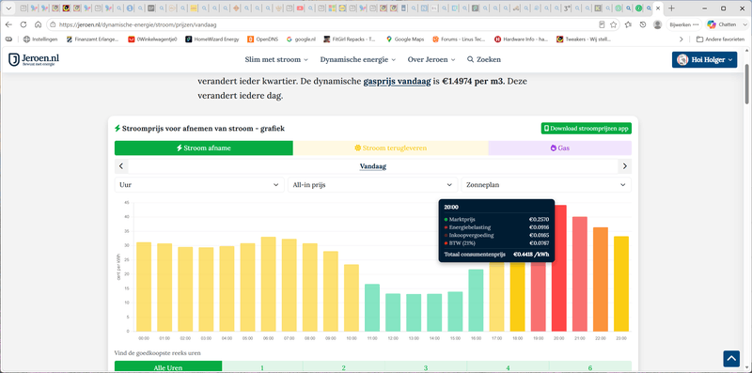
Task: Open the OpenDNS bookmark
Action: [263, 39]
